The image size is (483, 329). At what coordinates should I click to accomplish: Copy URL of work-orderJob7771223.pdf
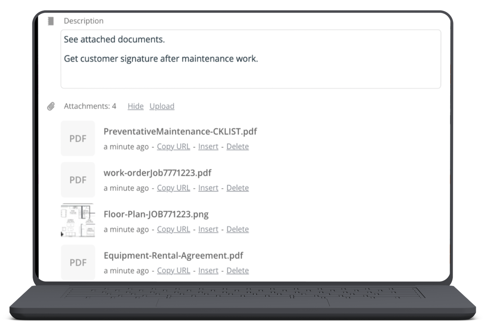(173, 188)
